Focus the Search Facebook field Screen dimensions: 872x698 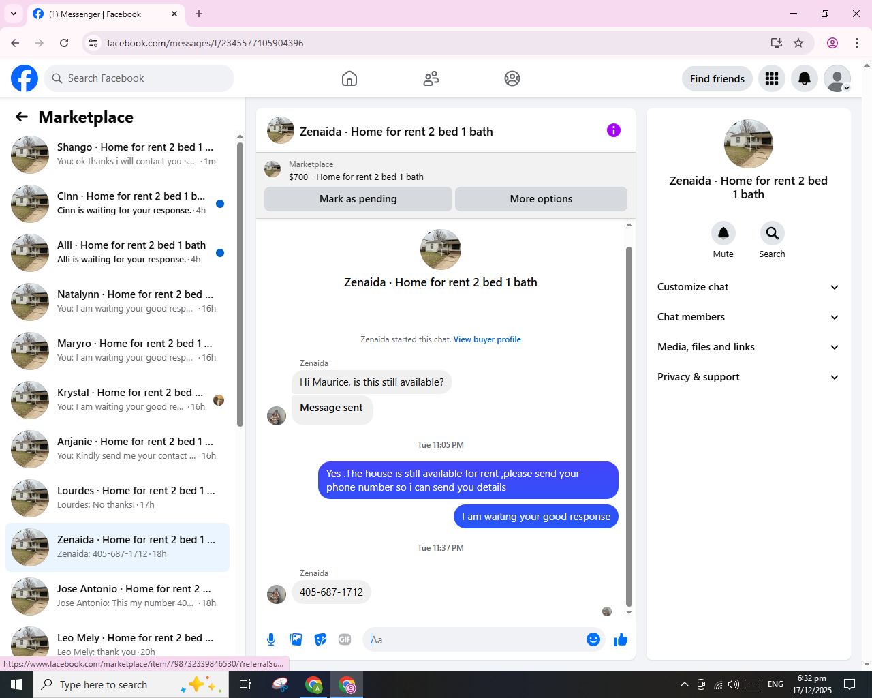coord(139,78)
